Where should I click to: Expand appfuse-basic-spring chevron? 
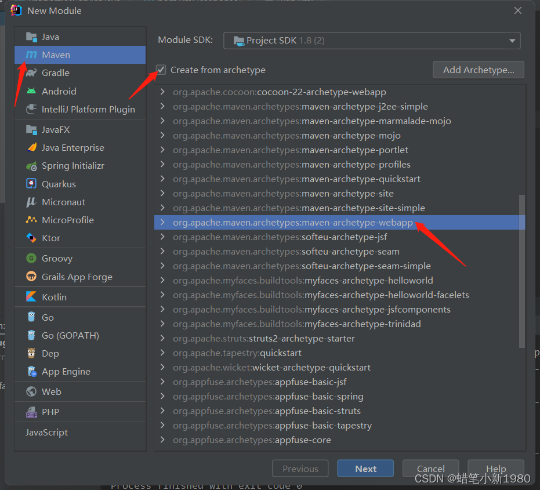(162, 396)
